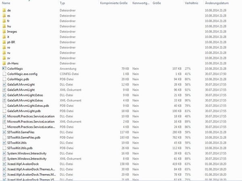The height and width of the screenshot is (181, 242).
Task: Select the 'Xceed.Wpf.AvalonDock.Themes.A...' file name
Action: [x=31, y=169]
